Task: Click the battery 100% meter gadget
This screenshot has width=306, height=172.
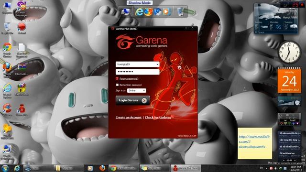Action: (289, 102)
